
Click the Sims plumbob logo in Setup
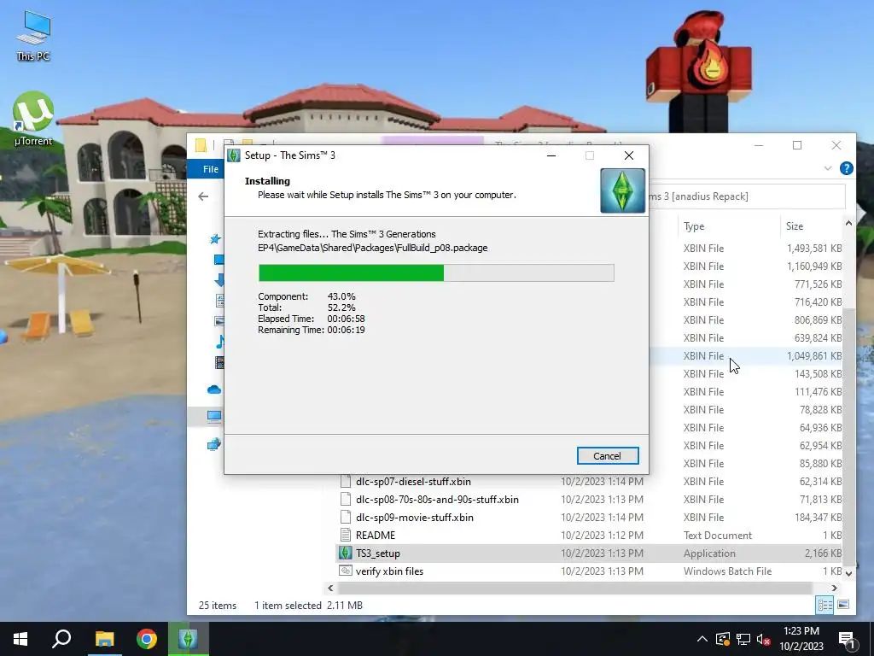tap(622, 190)
